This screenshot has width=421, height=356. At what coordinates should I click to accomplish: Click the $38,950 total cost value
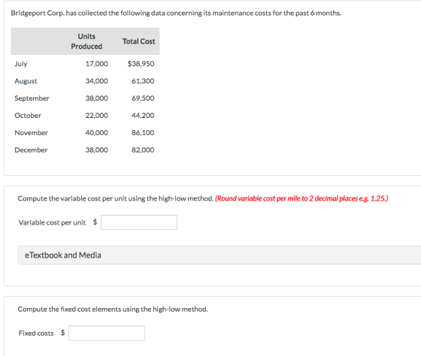click(141, 64)
